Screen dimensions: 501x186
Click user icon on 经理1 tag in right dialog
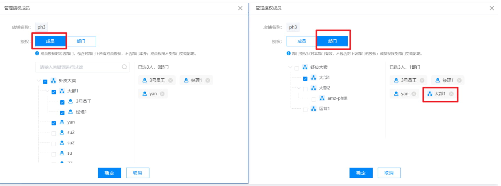(x=438, y=80)
